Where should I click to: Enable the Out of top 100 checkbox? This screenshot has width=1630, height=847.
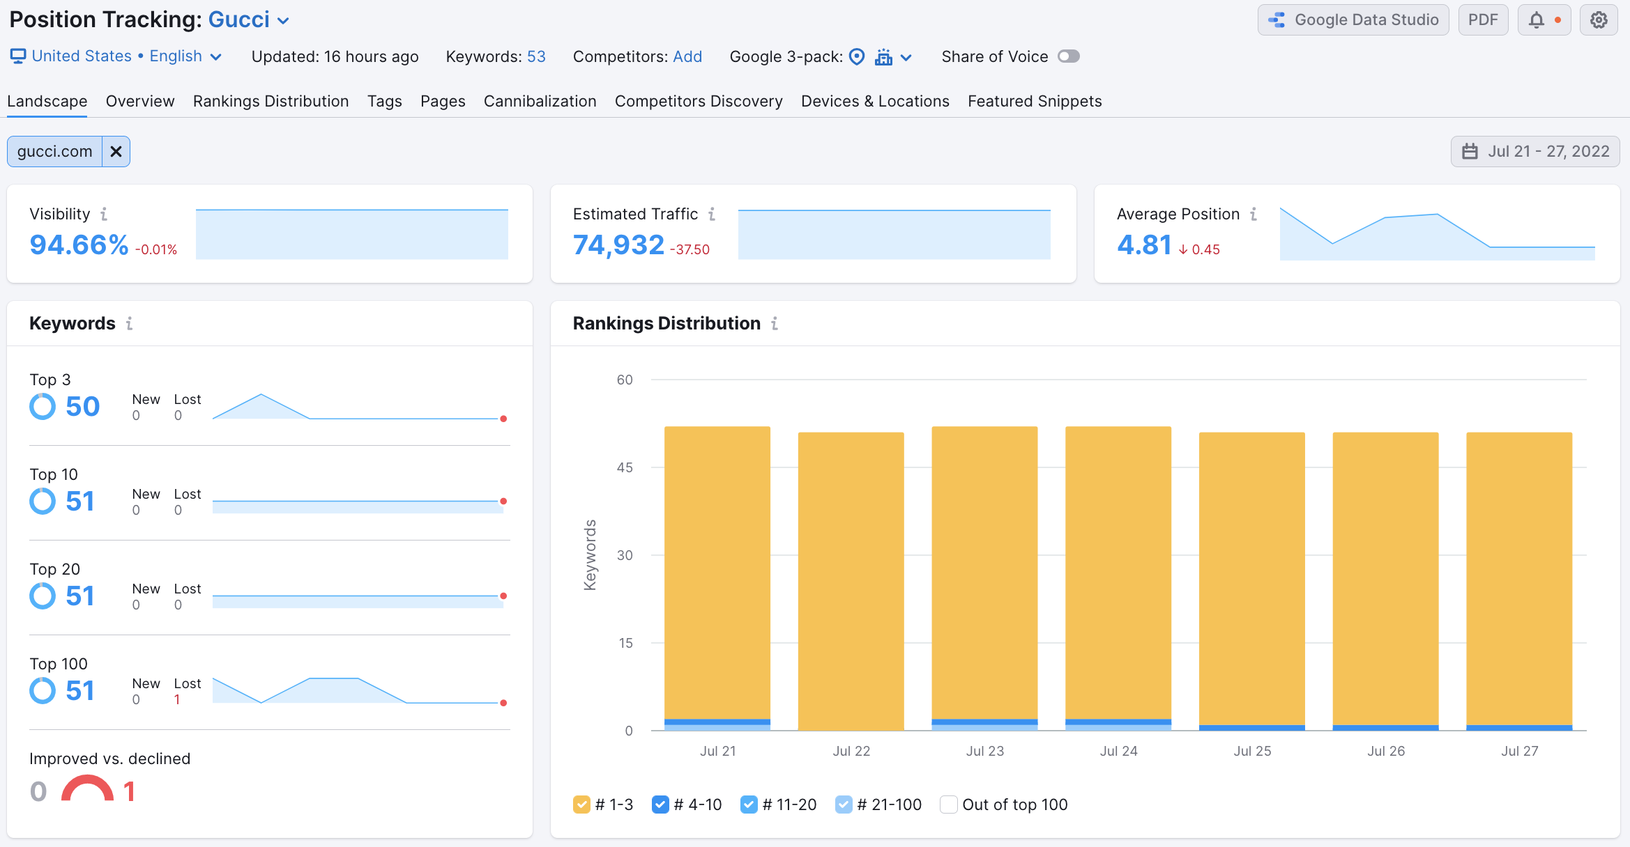pyautogui.click(x=948, y=805)
